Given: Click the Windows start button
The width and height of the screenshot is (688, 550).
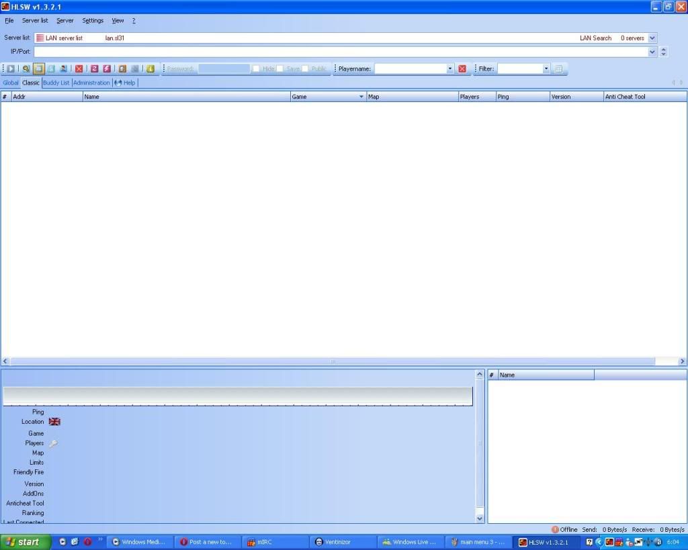Looking at the screenshot, I should (x=26, y=542).
